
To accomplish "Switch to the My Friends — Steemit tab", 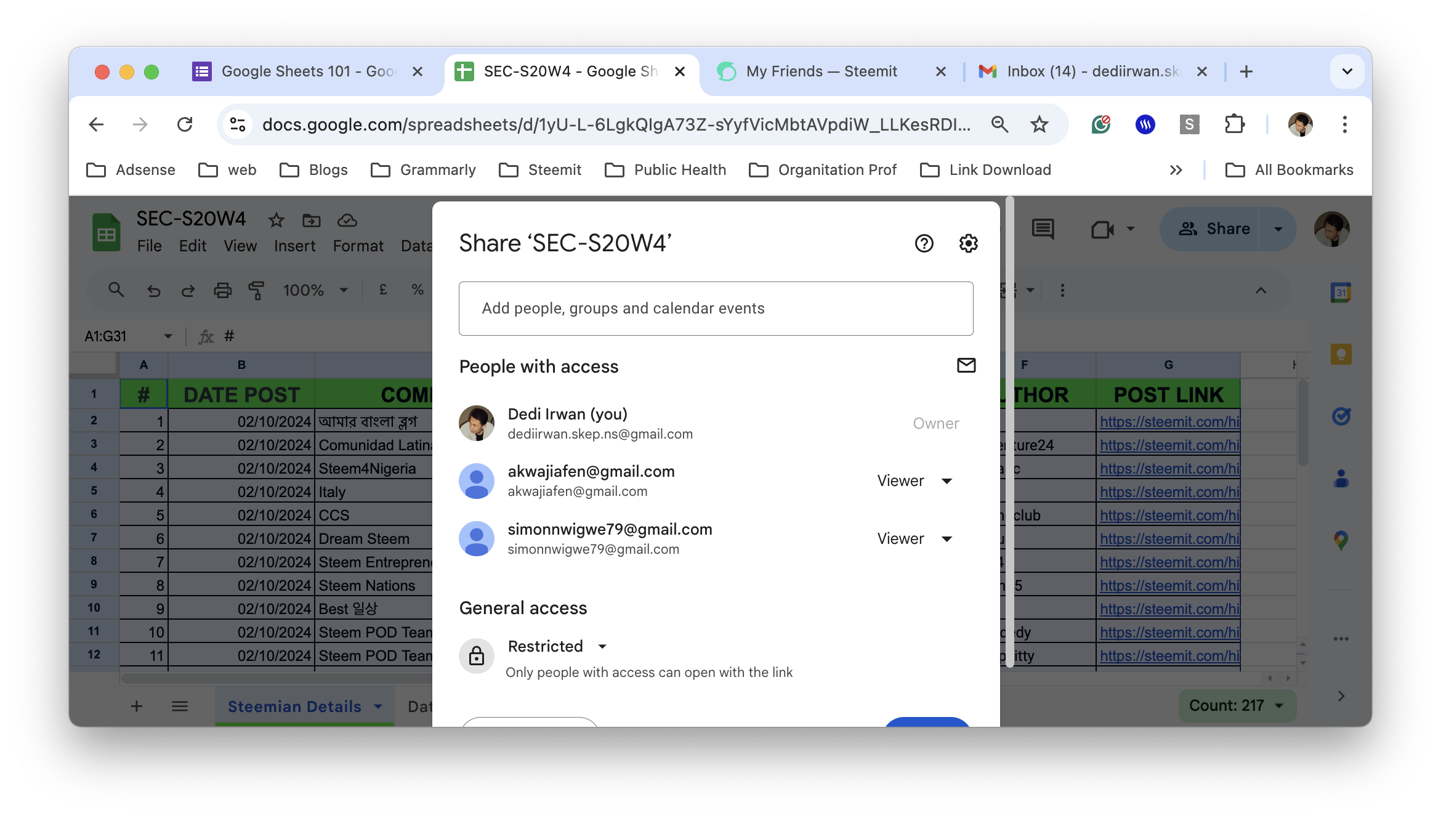I will click(821, 71).
